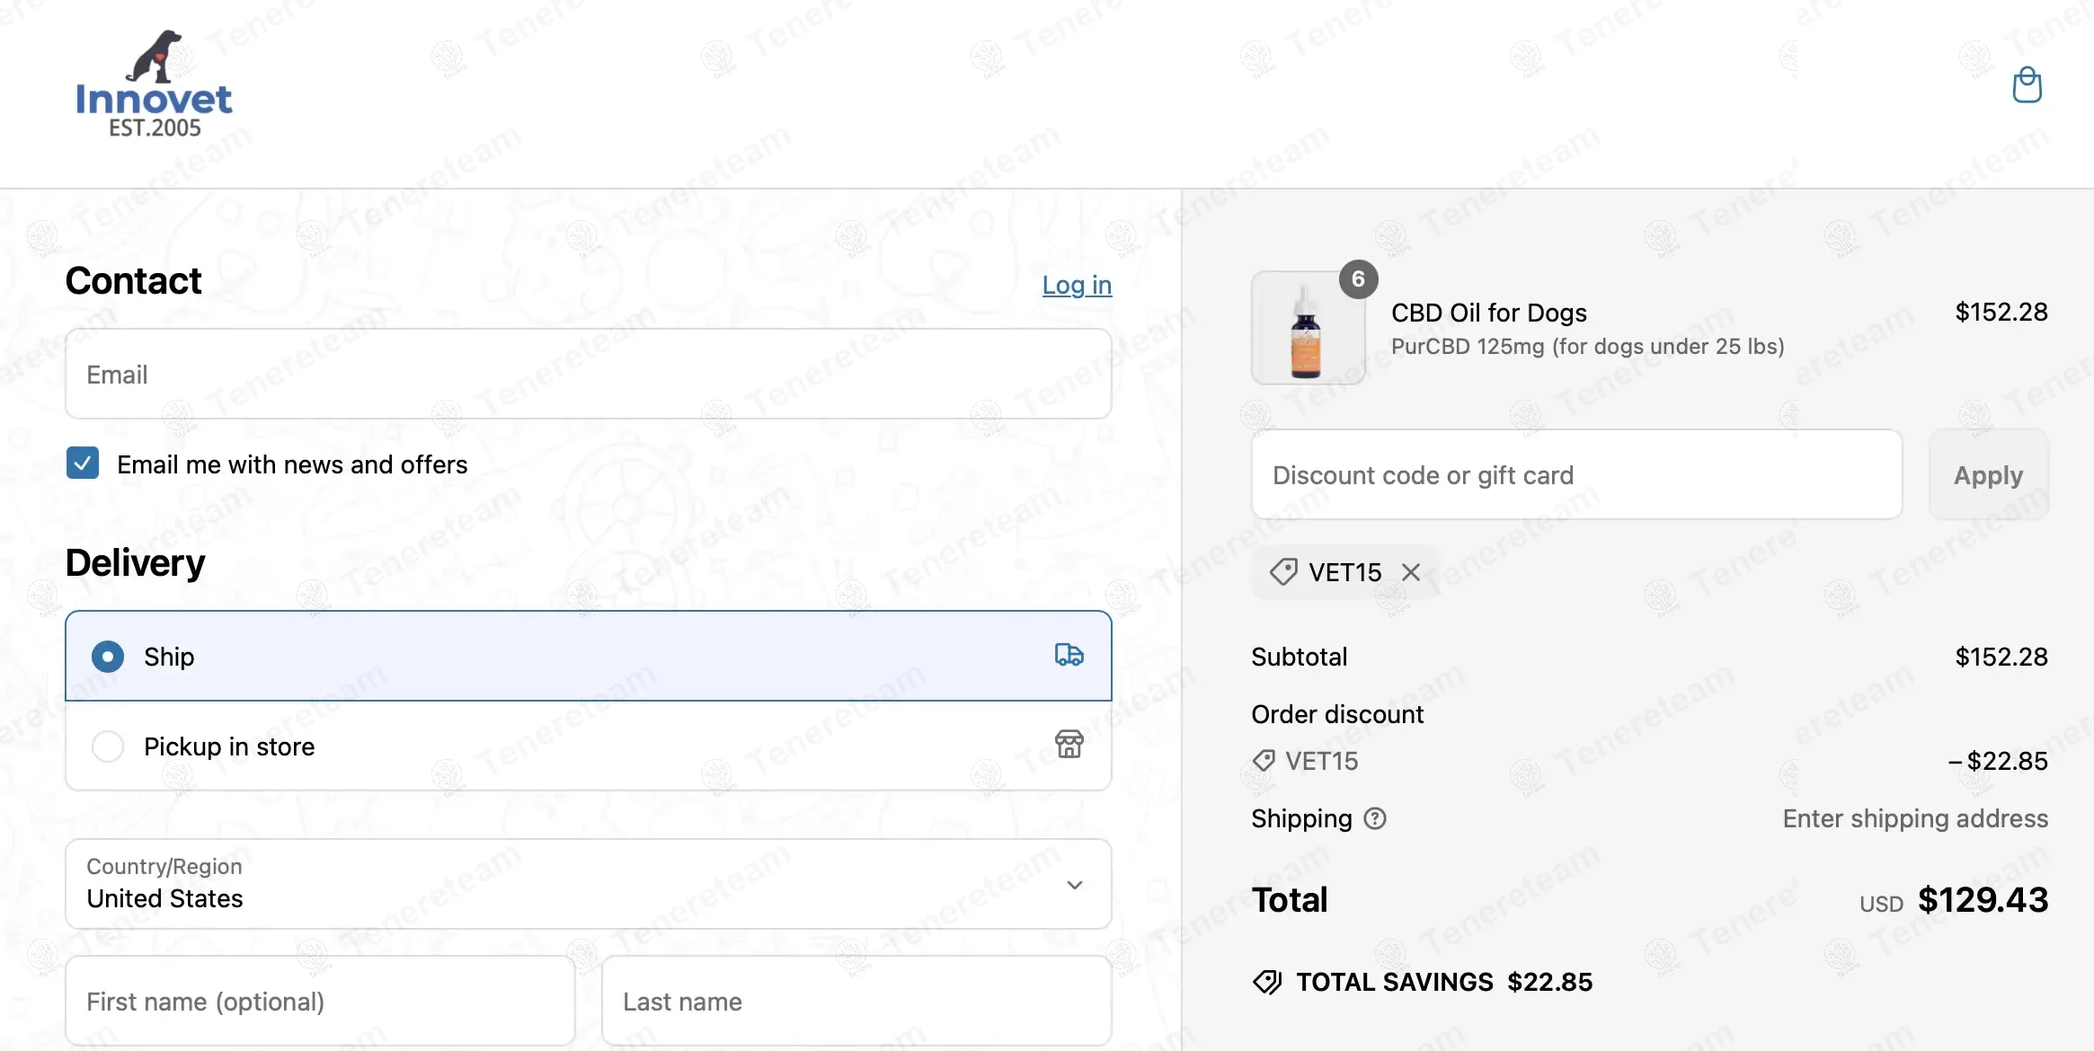Click the discount amount −$22.85

pyautogui.click(x=1998, y=761)
